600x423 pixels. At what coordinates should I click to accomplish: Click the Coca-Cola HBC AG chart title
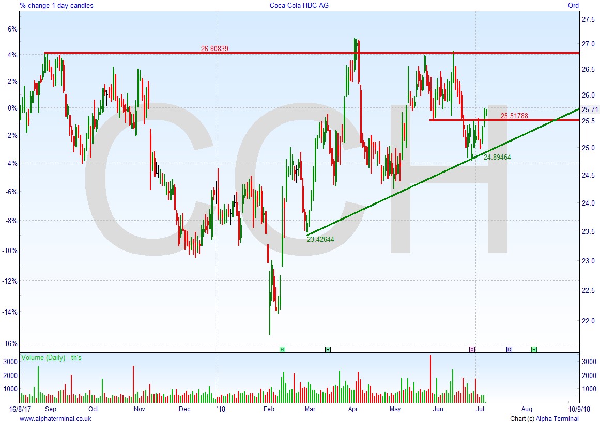(x=299, y=5)
